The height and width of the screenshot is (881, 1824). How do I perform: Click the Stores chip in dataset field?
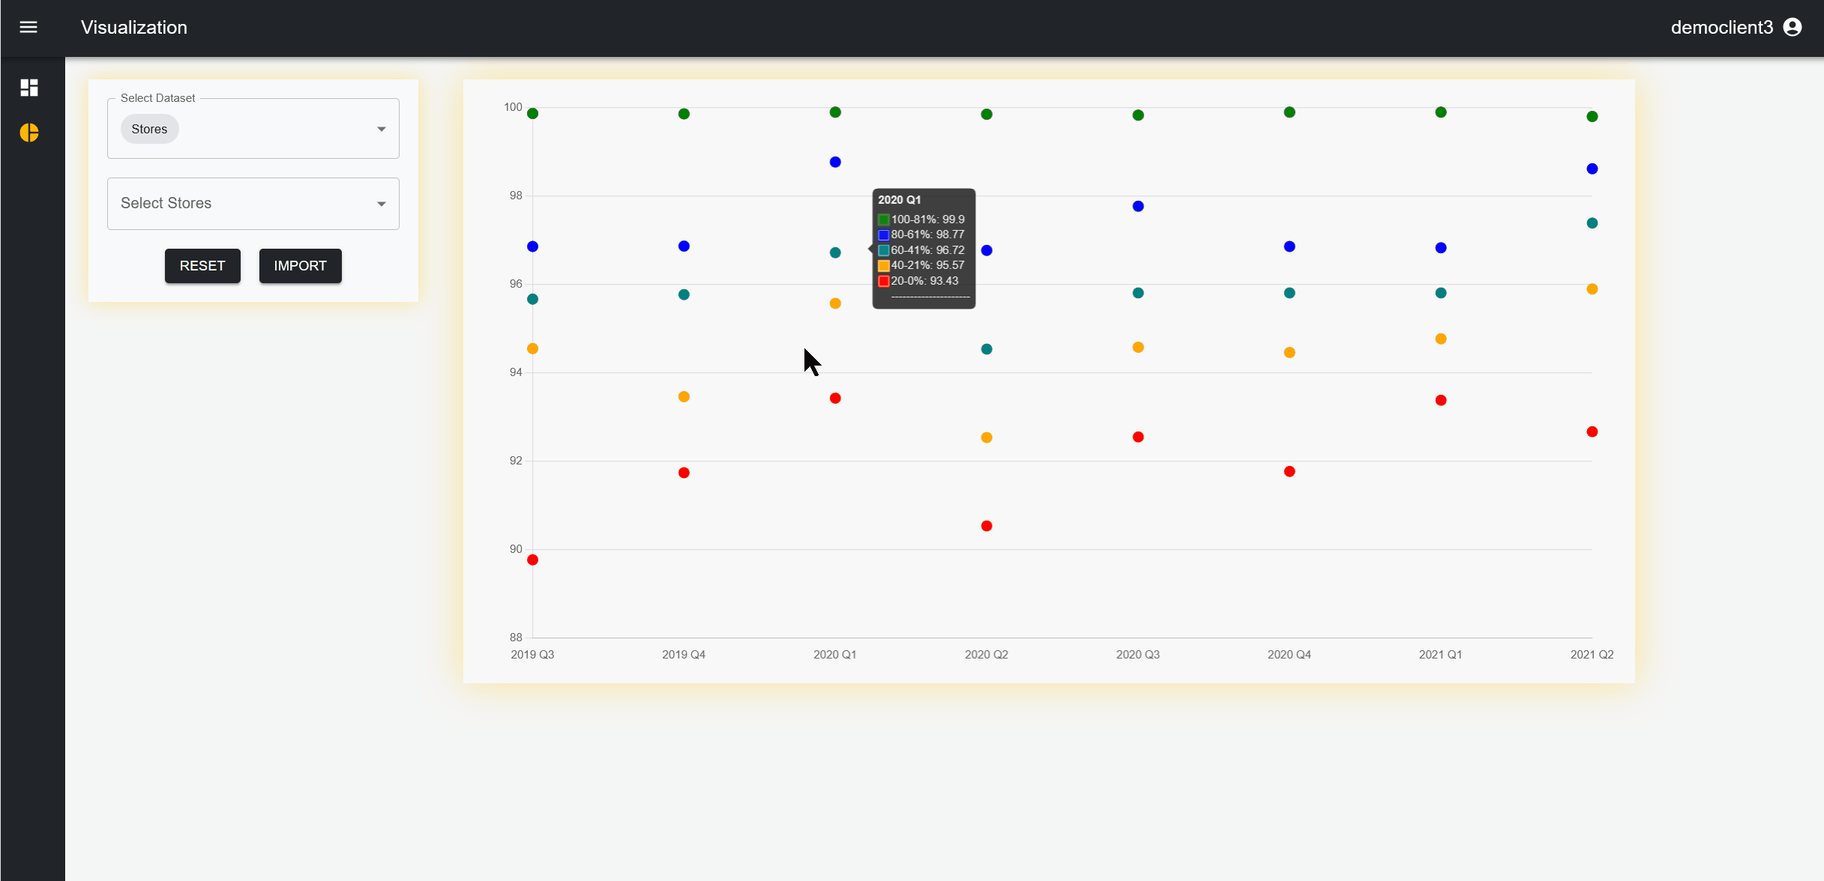pyautogui.click(x=149, y=128)
